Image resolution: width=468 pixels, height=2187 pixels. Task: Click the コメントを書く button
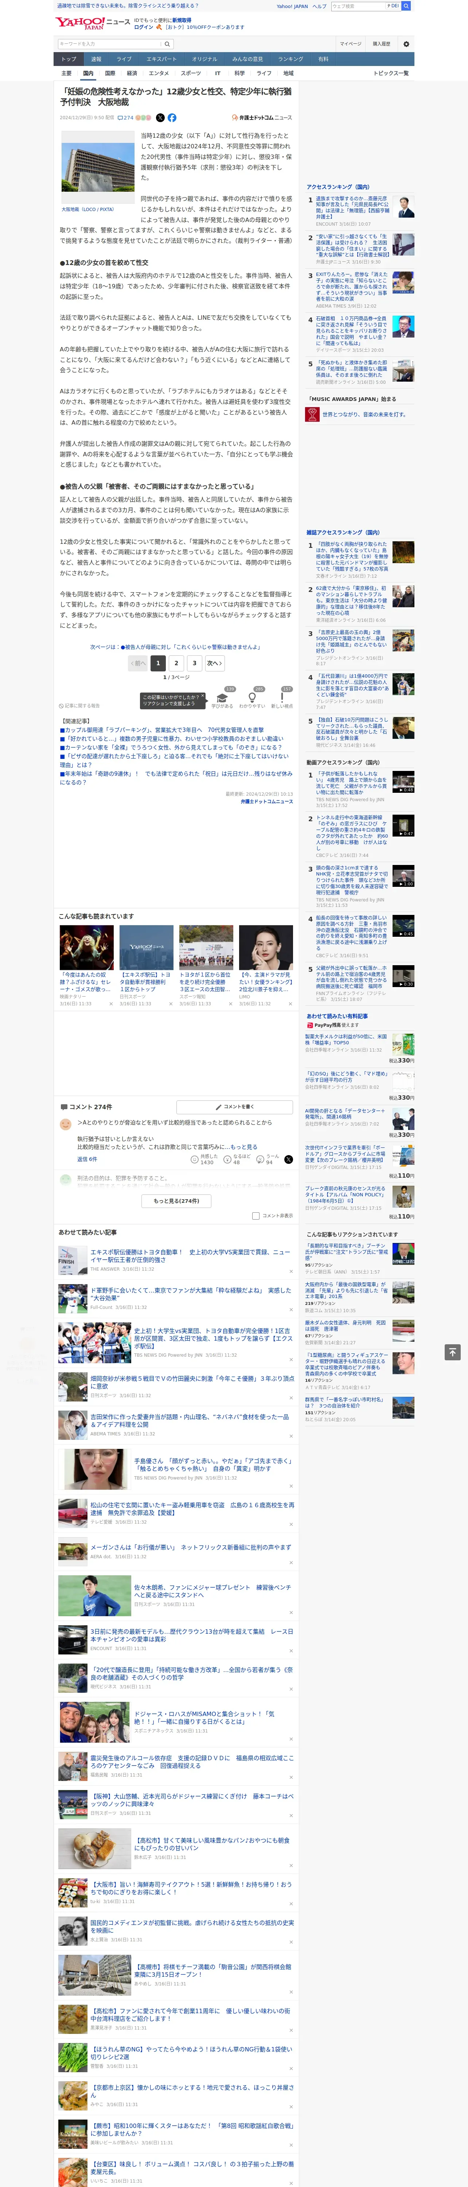tap(234, 1107)
